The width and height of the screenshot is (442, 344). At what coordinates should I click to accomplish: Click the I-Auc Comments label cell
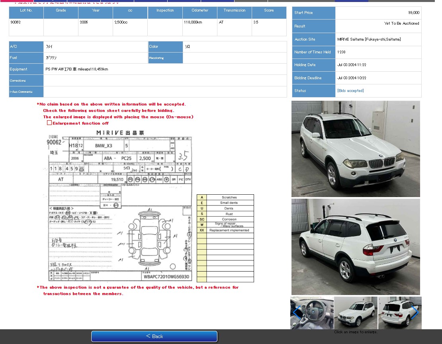pos(26,92)
